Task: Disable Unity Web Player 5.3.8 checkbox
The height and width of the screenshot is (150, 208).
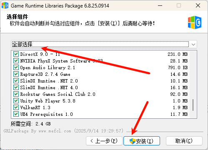Action: (x=16, y=100)
